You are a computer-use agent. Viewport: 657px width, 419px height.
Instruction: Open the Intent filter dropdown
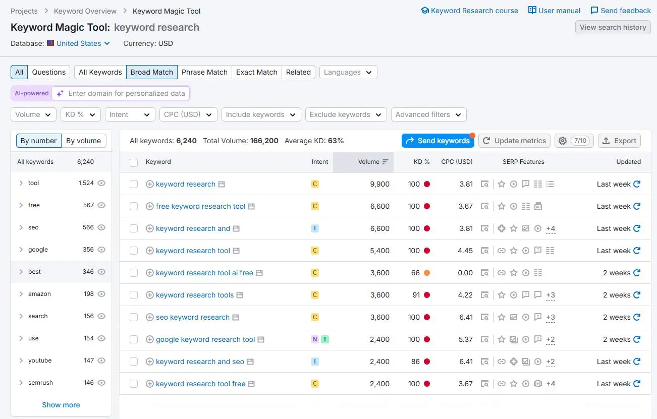(130, 114)
